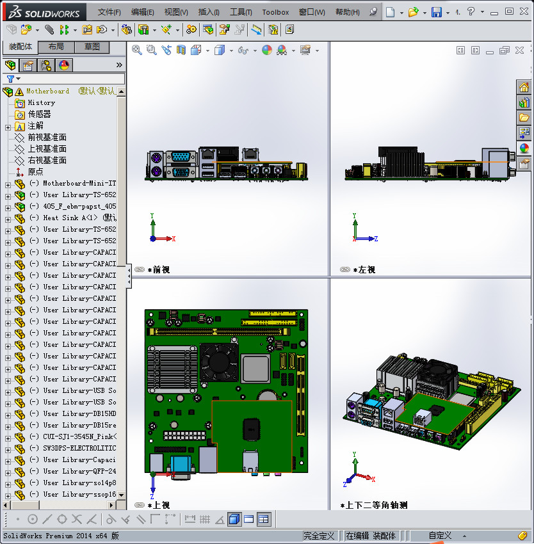Open the Display Style dropdown arrow
Screen dimensions: 534x544
pyautogui.click(x=231, y=51)
